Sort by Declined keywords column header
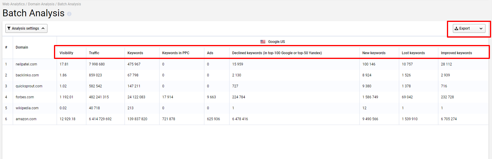492x159 pixels. click(277, 53)
